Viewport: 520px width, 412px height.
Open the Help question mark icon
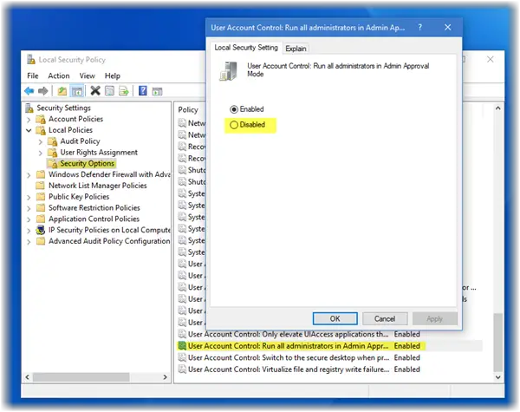click(143, 90)
